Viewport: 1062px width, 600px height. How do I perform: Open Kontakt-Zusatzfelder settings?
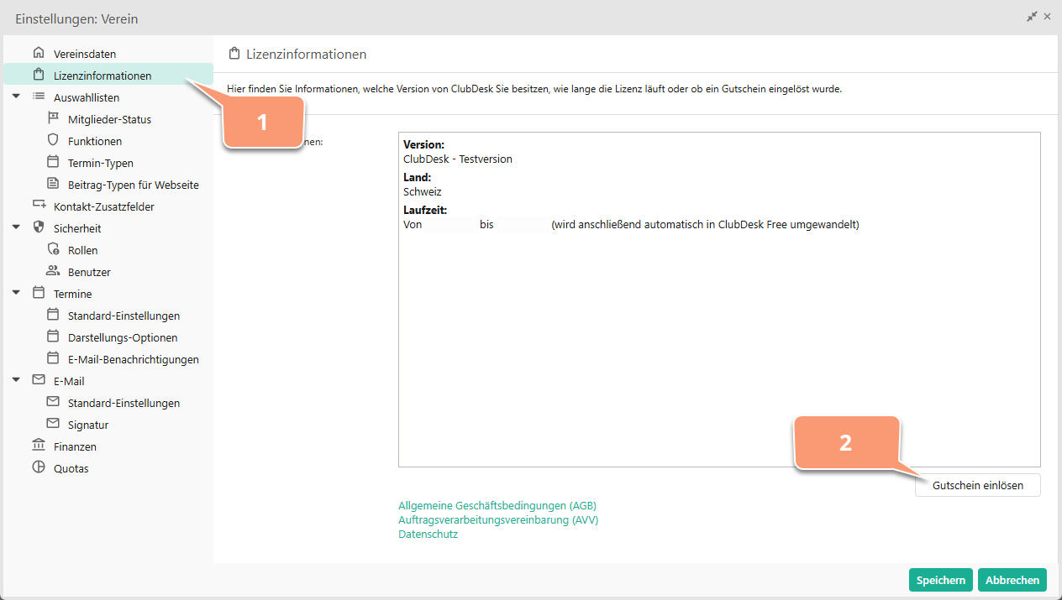104,206
